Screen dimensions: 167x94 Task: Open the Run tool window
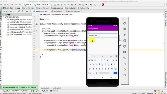coord(7,91)
